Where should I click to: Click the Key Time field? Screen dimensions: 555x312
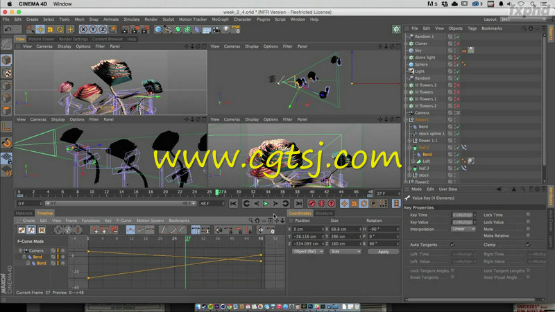(463, 215)
